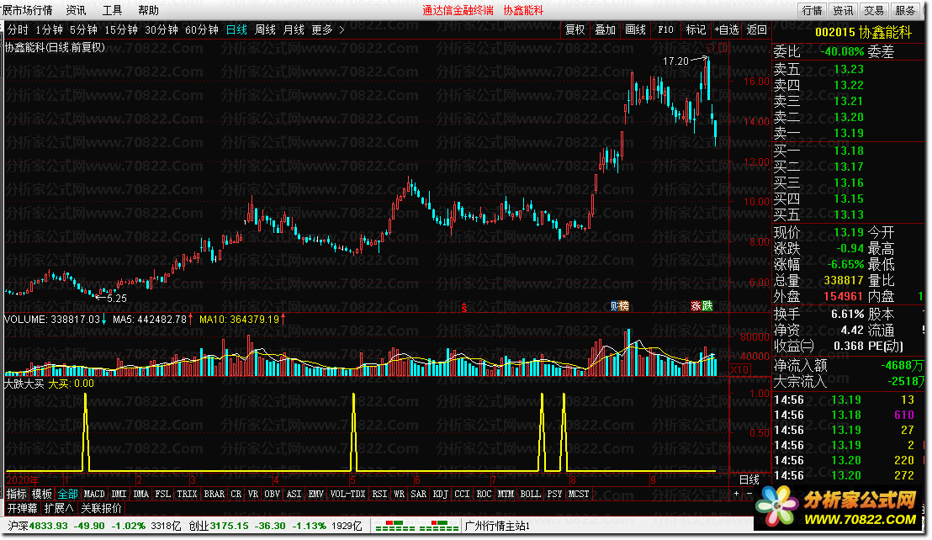
Task: Select the BOLL indicator
Action: (531, 494)
